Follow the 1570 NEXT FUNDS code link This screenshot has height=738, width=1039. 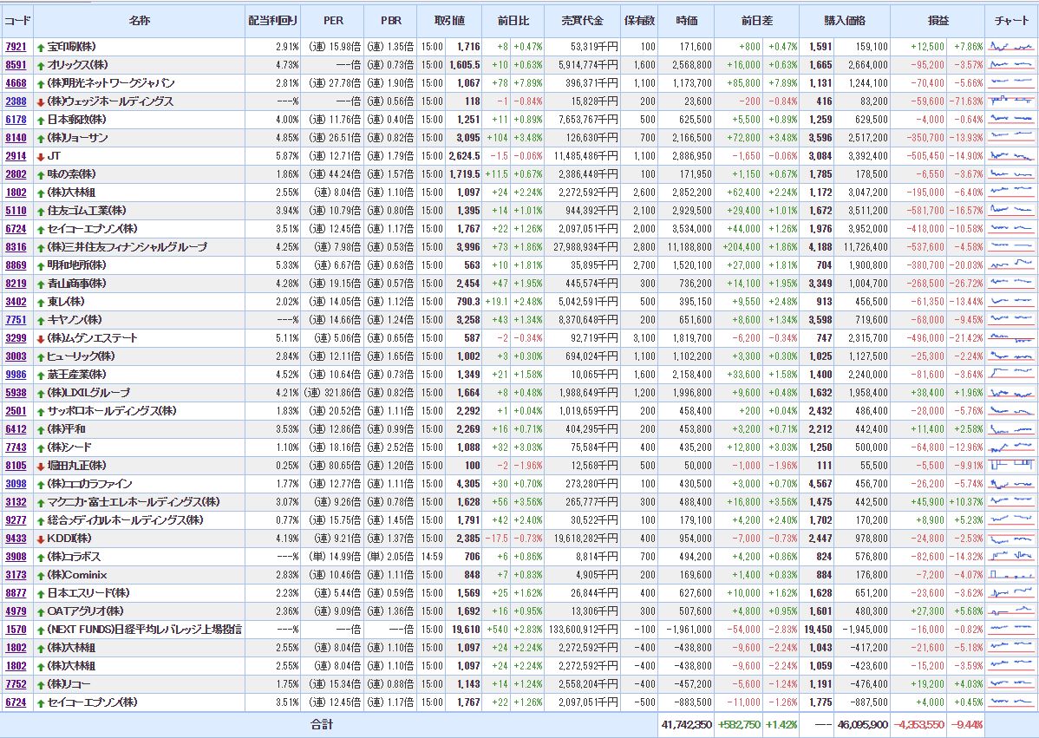16,630
